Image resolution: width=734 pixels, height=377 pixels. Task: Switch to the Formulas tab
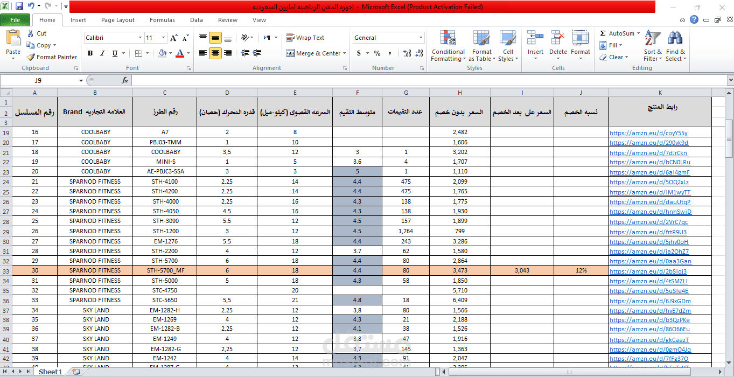[x=162, y=20]
